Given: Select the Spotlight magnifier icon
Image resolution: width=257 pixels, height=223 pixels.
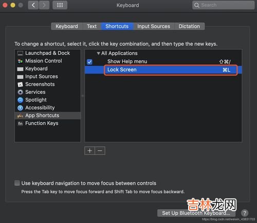Looking at the screenshot, I should tap(20, 100).
